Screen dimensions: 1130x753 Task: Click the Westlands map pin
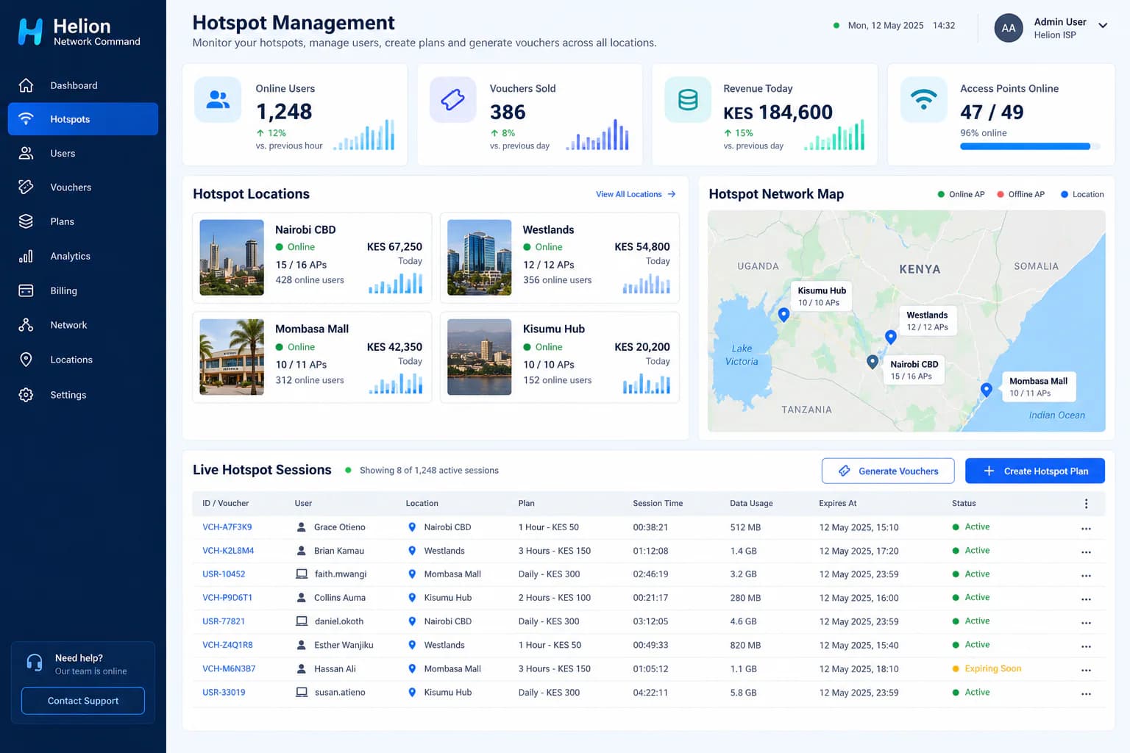[890, 337]
